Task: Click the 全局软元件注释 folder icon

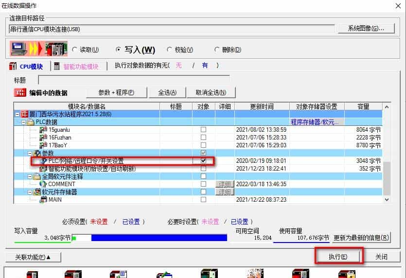Action: (37, 176)
